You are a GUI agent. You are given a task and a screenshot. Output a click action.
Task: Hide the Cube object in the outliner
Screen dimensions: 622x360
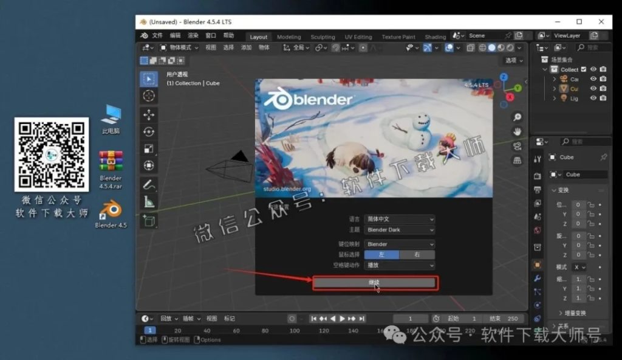(x=593, y=88)
